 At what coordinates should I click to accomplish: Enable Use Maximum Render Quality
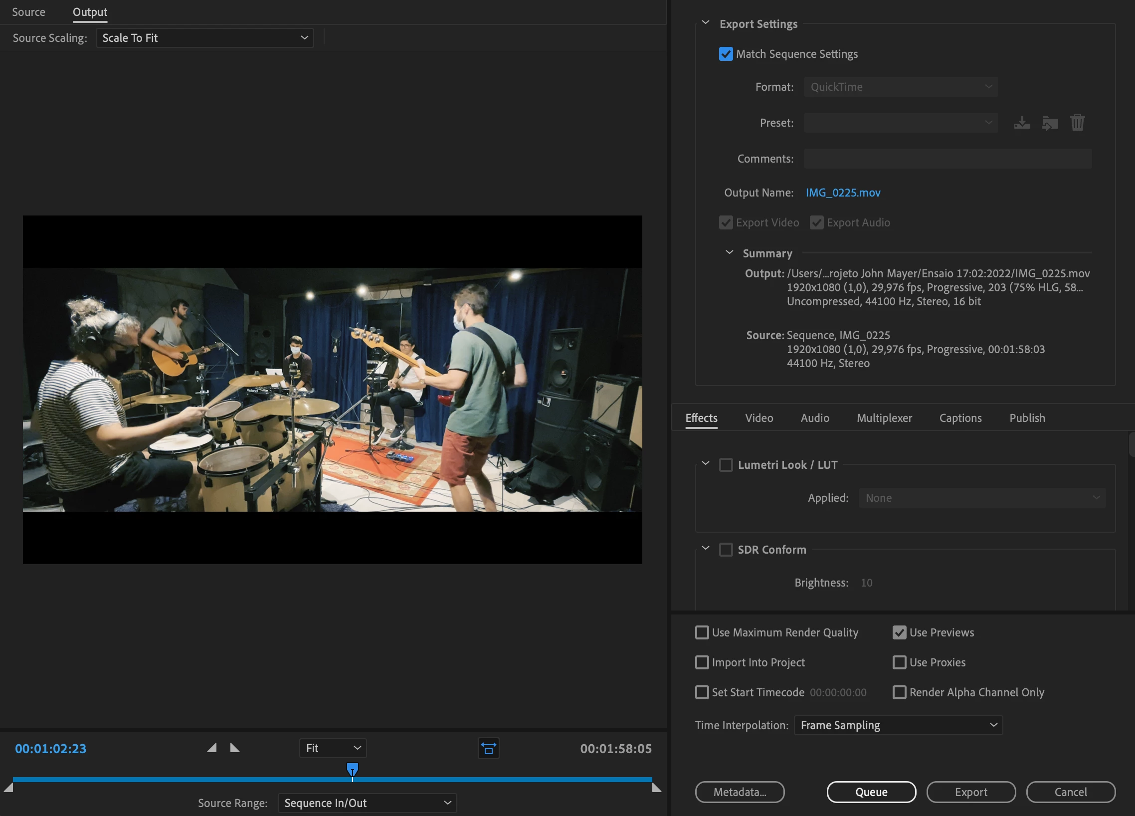[702, 632]
